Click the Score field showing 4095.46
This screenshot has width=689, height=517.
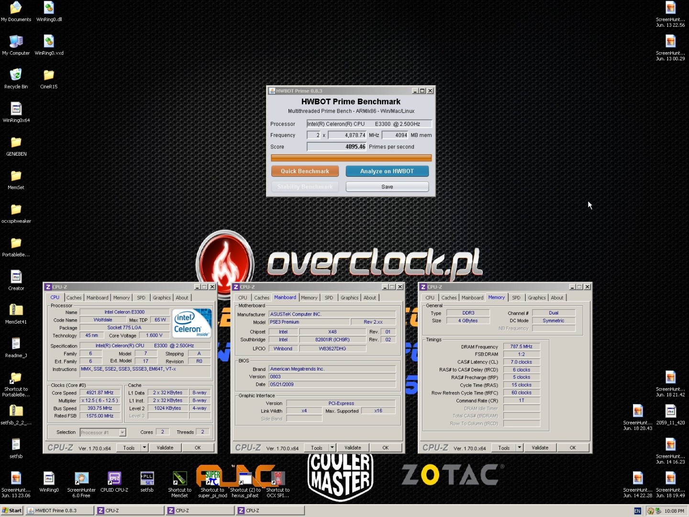337,147
